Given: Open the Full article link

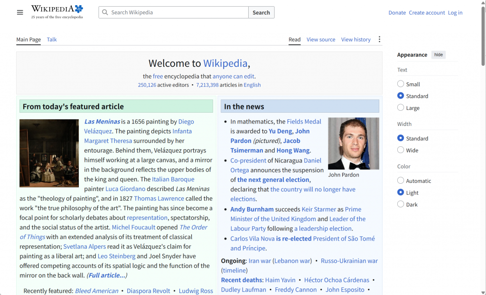Looking at the screenshot, I should (x=107, y=275).
